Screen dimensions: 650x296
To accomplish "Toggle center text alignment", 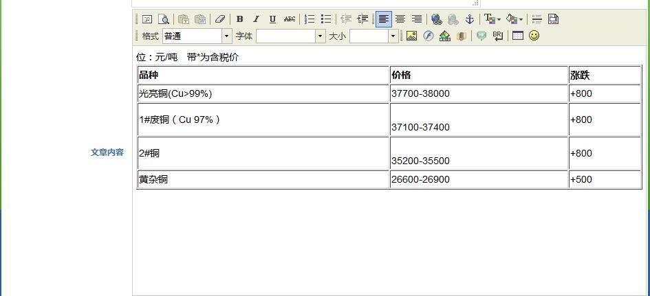I will pyautogui.click(x=400, y=19).
